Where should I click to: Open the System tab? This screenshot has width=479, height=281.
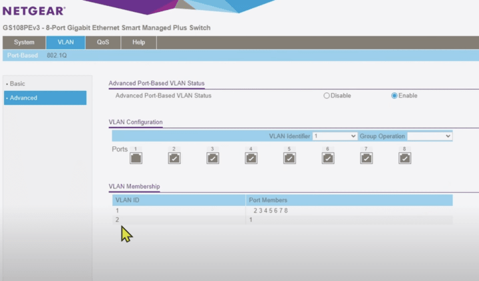pos(24,43)
